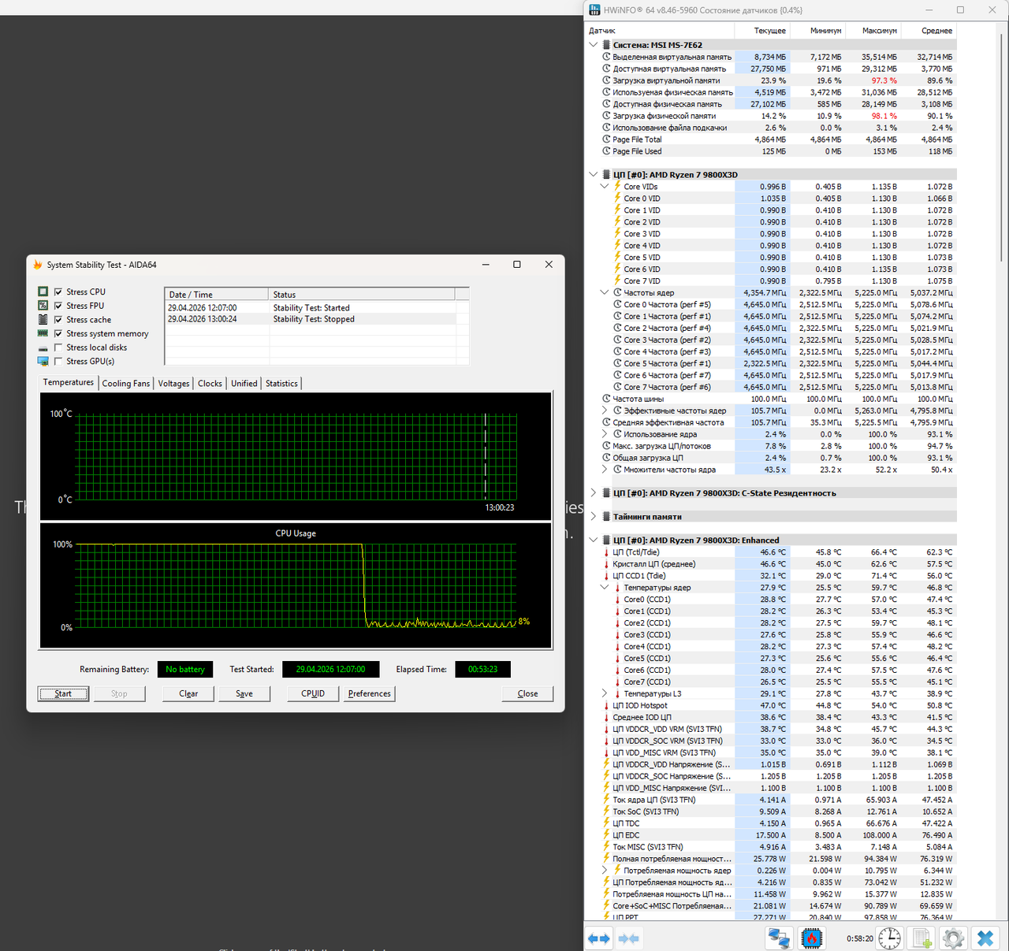Expand the Температуры L3 group
This screenshot has height=951, width=1009.
click(605, 693)
